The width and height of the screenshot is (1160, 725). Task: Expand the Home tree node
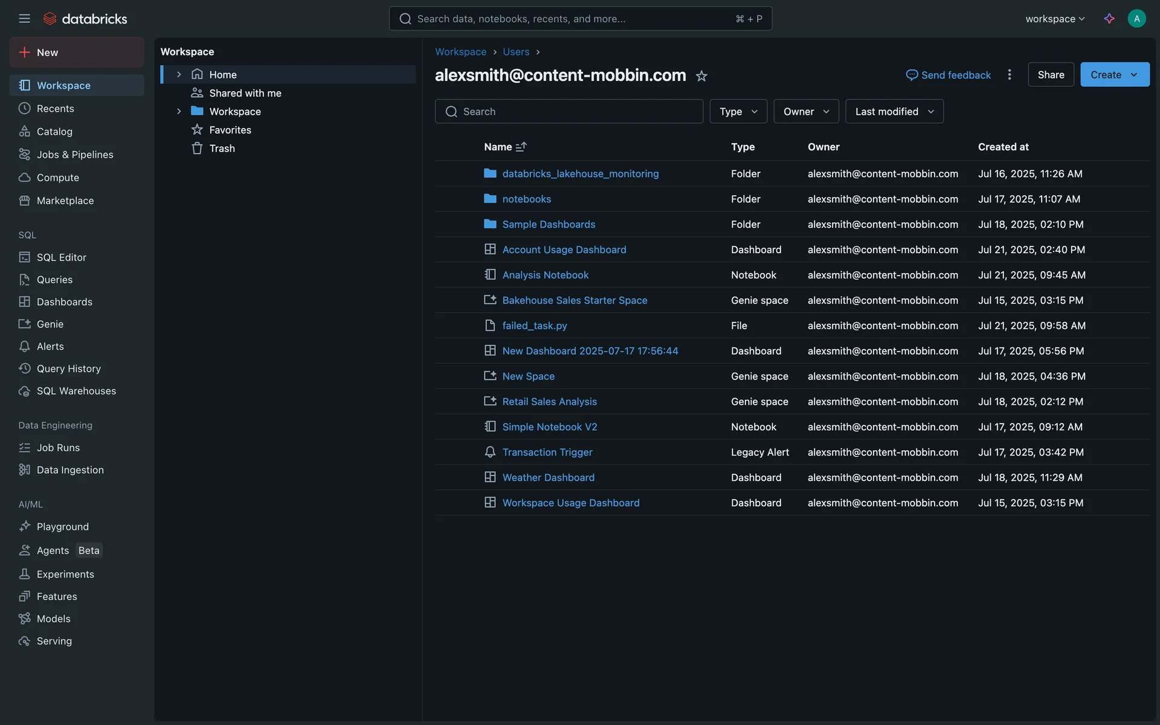pyautogui.click(x=179, y=75)
